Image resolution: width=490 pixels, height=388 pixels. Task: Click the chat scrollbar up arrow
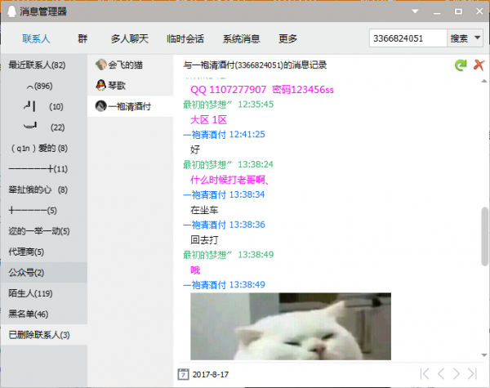click(484, 81)
